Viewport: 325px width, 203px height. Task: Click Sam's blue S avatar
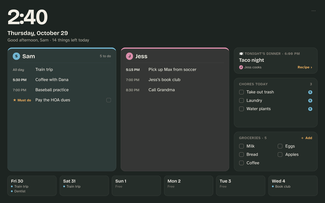click(x=16, y=56)
